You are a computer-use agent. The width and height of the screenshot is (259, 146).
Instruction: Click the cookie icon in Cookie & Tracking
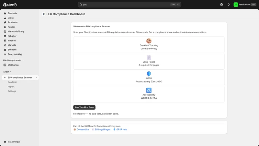149,41
